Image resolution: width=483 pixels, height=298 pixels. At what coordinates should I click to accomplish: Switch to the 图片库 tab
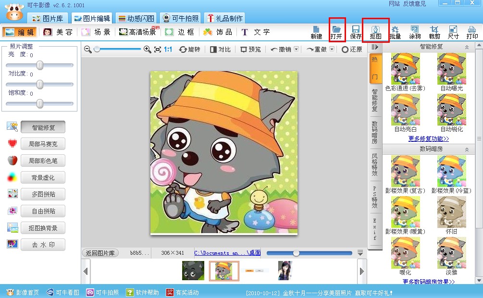coord(48,18)
